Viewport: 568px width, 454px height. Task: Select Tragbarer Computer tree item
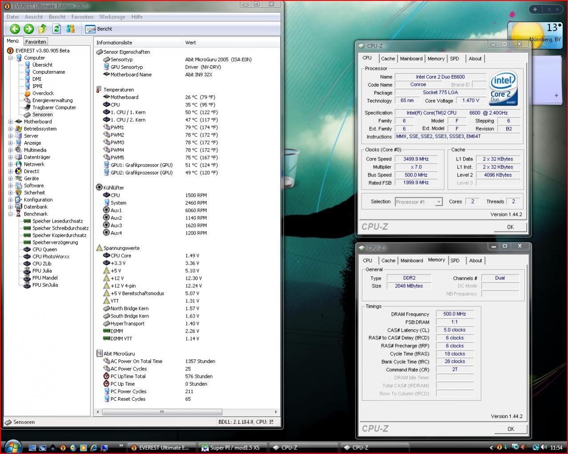[54, 108]
